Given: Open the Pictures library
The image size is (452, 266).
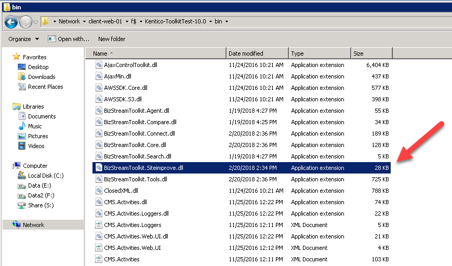Looking at the screenshot, I should pyautogui.click(x=38, y=136).
